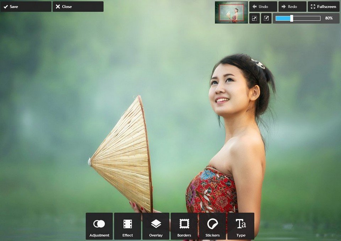
Task: Click the 80% zoom percentage label
Action: pos(329,18)
